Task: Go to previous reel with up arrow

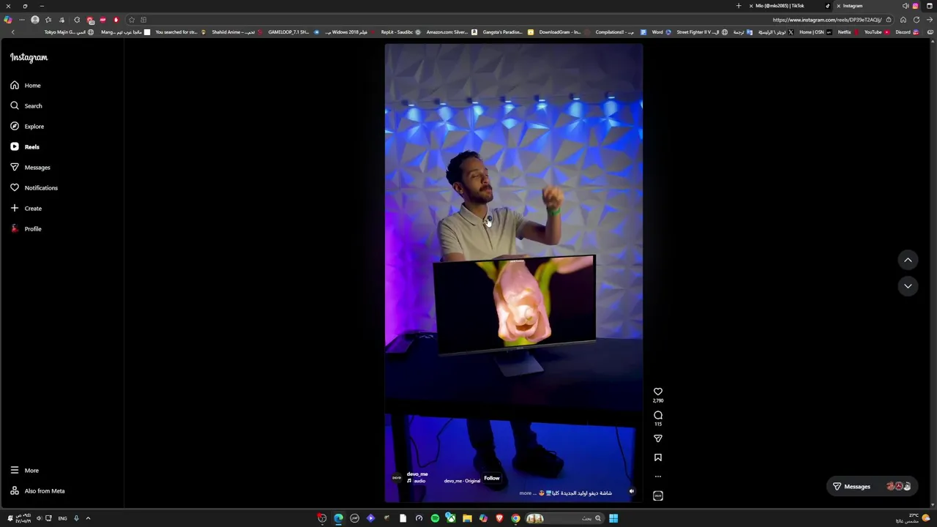Action: (x=908, y=260)
